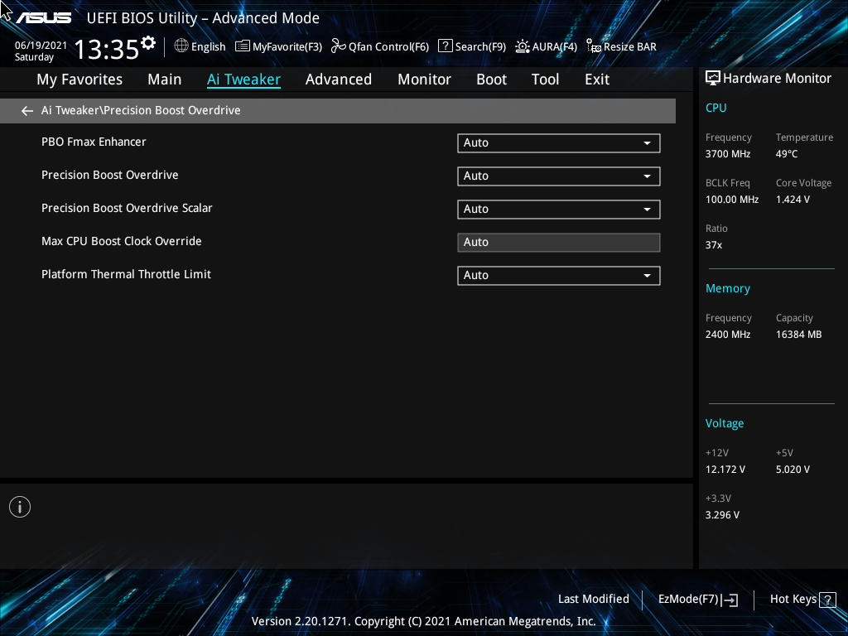Open the PBO Fmax Enhancer dropdown

click(558, 142)
